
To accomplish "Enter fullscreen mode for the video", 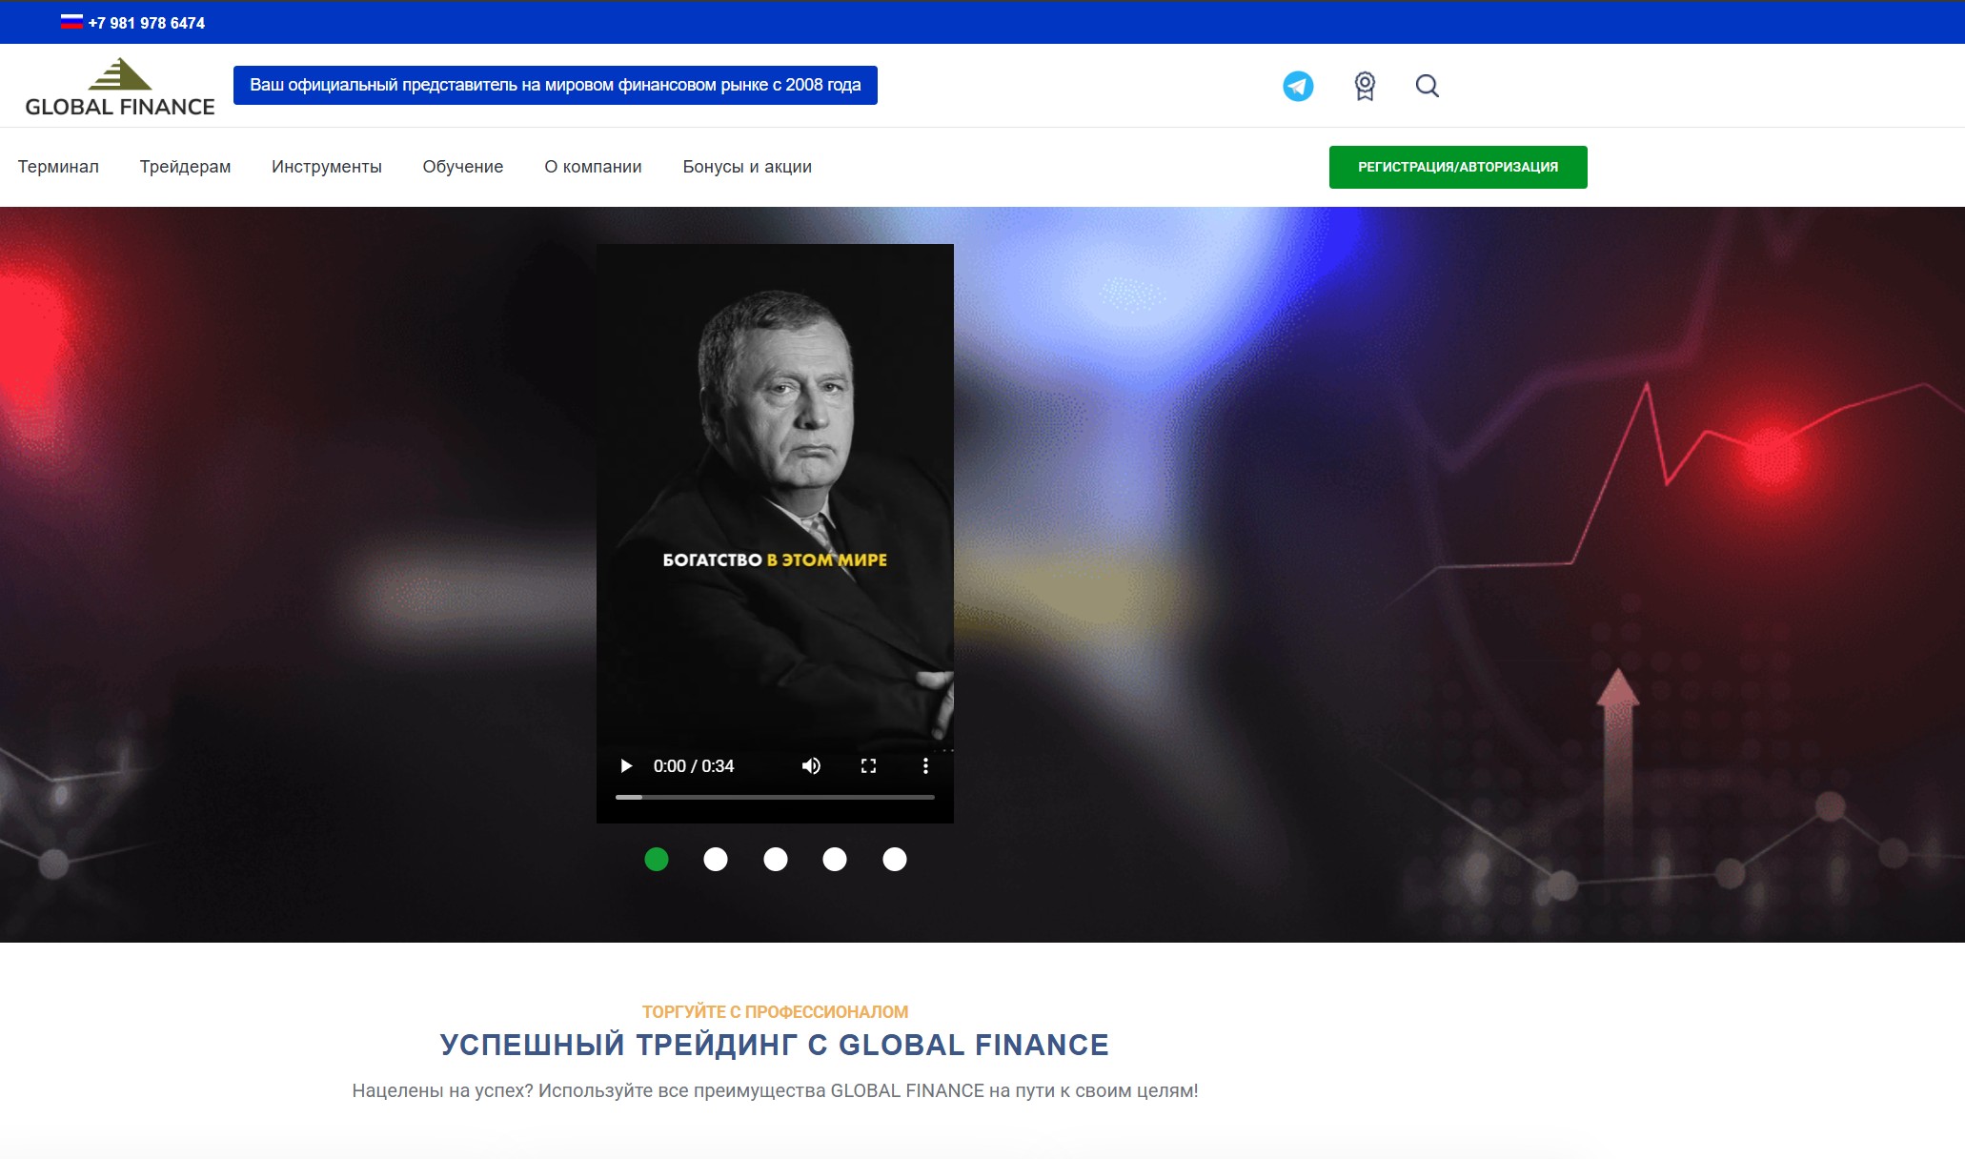I will point(868,765).
